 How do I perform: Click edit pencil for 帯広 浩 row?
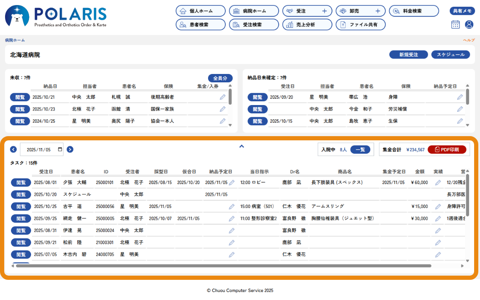[x=460, y=97]
